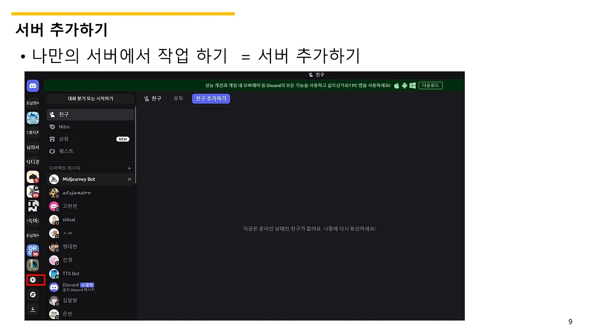This screenshot has height=331, width=589.
Task: Open the explore public servers compass icon
Action: [33, 294]
